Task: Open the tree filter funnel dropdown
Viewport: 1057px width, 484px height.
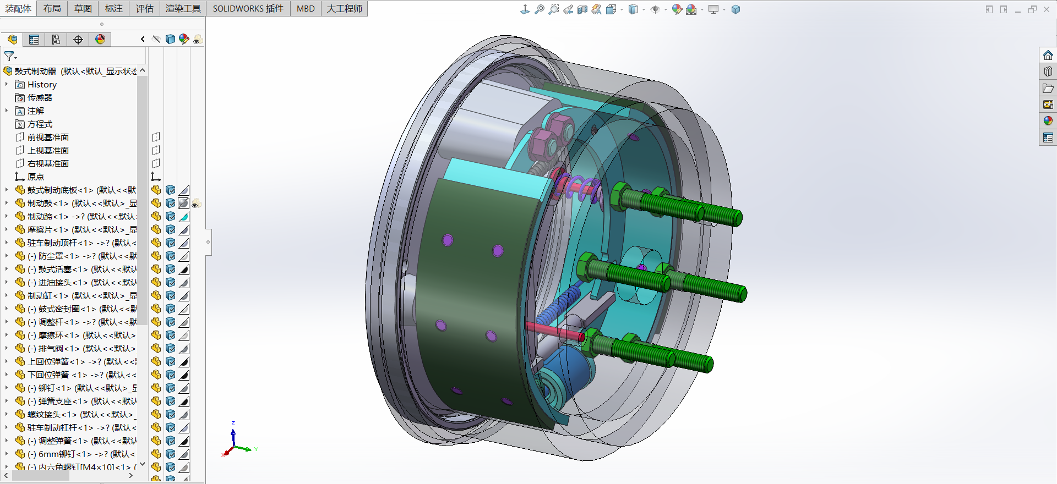Action: (10, 56)
